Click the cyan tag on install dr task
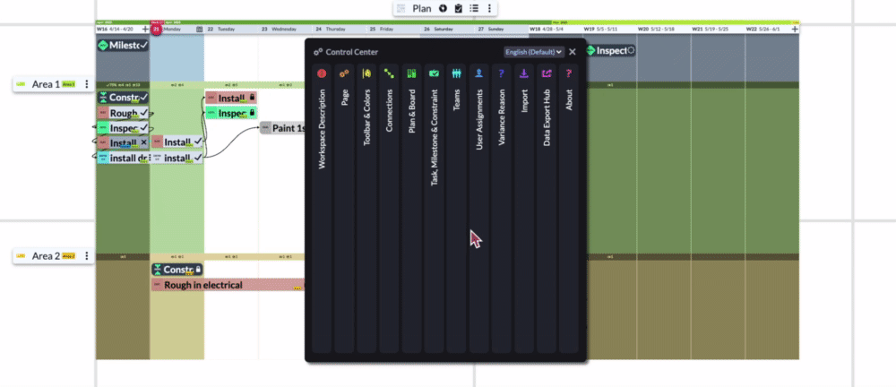 [103, 159]
